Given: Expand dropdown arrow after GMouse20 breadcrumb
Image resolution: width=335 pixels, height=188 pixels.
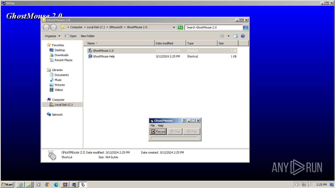Looking at the screenshot, I should (x=125, y=27).
